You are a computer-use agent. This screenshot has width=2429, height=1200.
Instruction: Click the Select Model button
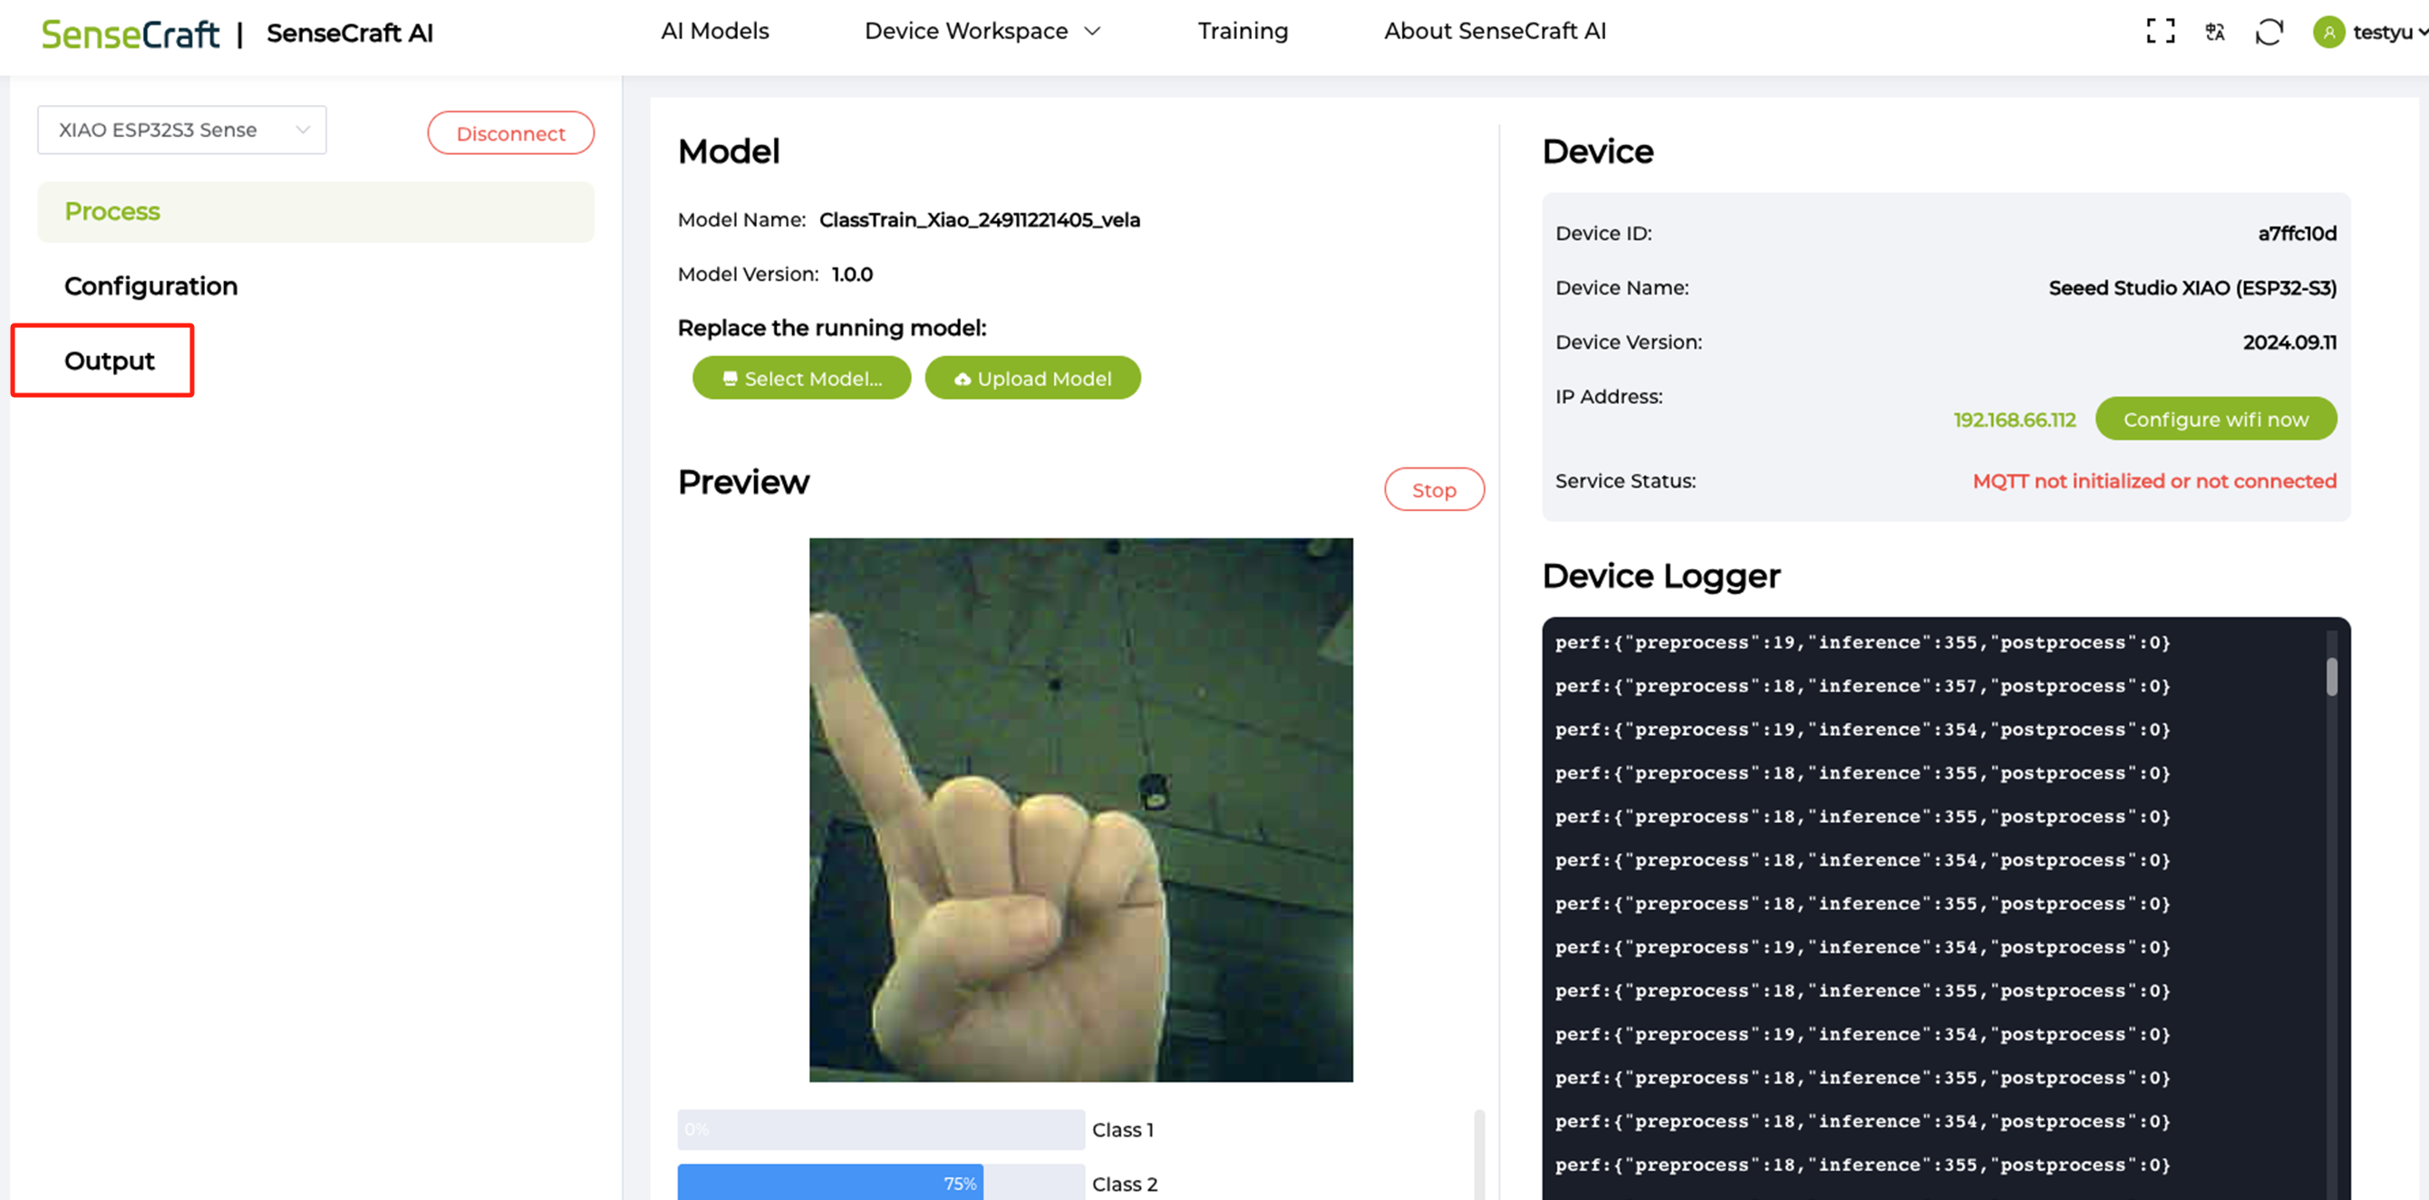click(x=801, y=378)
